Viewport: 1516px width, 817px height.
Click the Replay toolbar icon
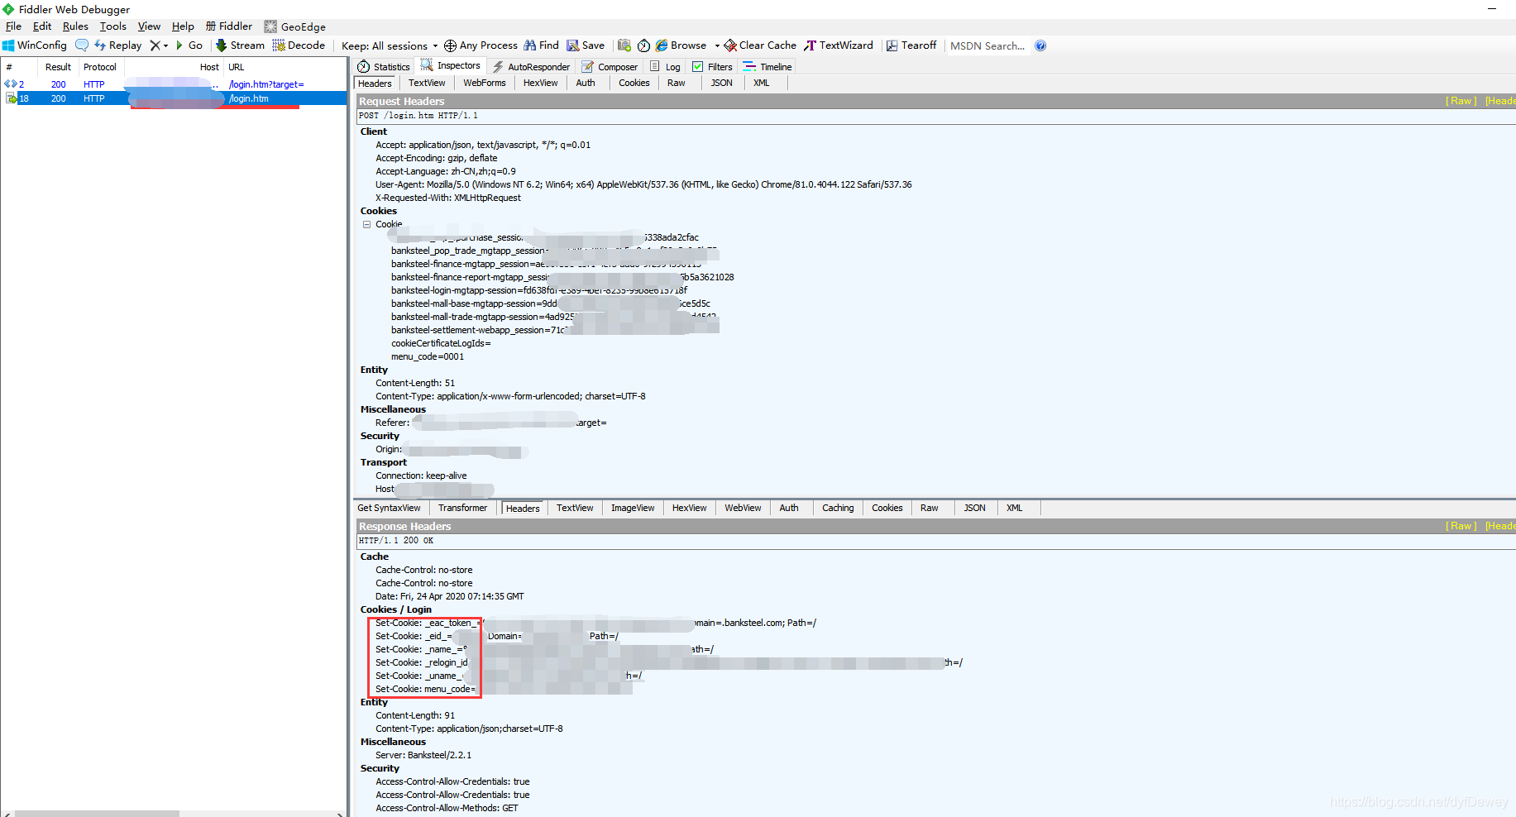click(100, 45)
